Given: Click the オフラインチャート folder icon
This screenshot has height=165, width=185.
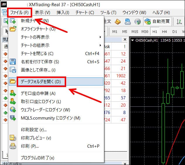Looking at the screenshot, I should 13,29.
